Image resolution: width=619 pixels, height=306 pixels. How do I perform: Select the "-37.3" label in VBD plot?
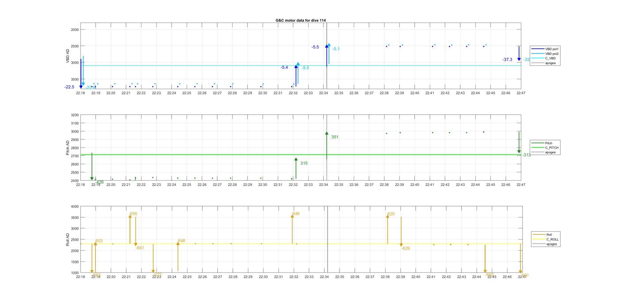click(507, 60)
